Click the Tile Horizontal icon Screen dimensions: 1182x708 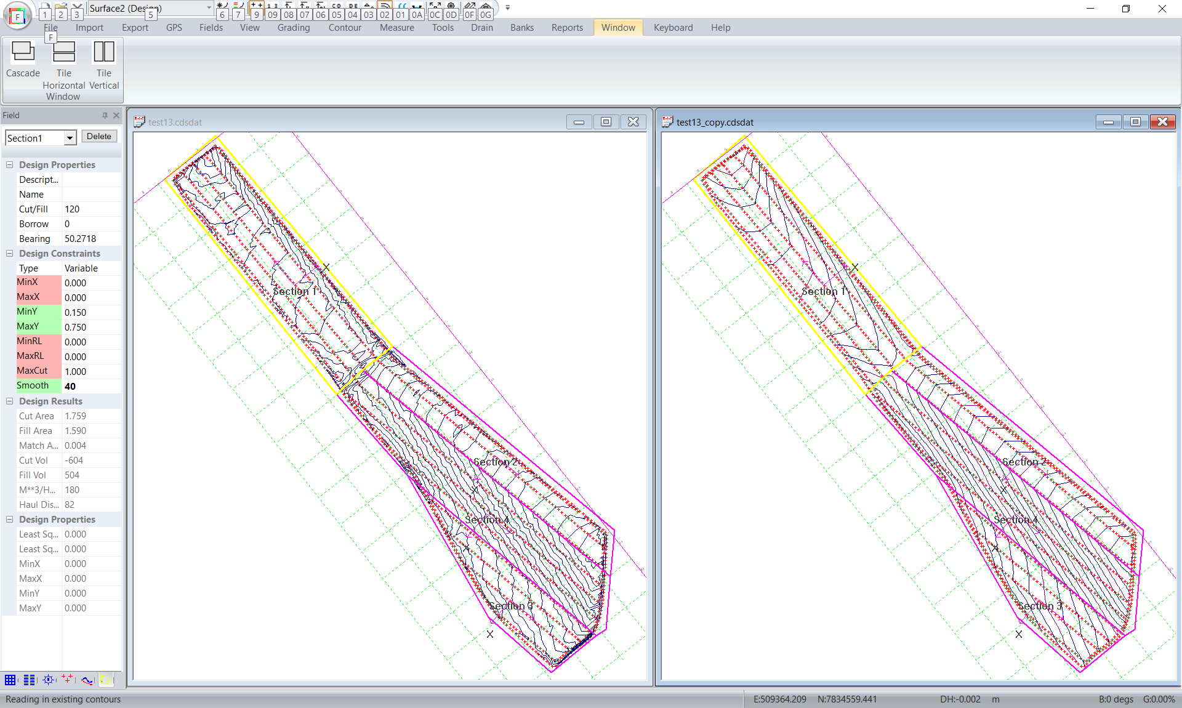[64, 52]
